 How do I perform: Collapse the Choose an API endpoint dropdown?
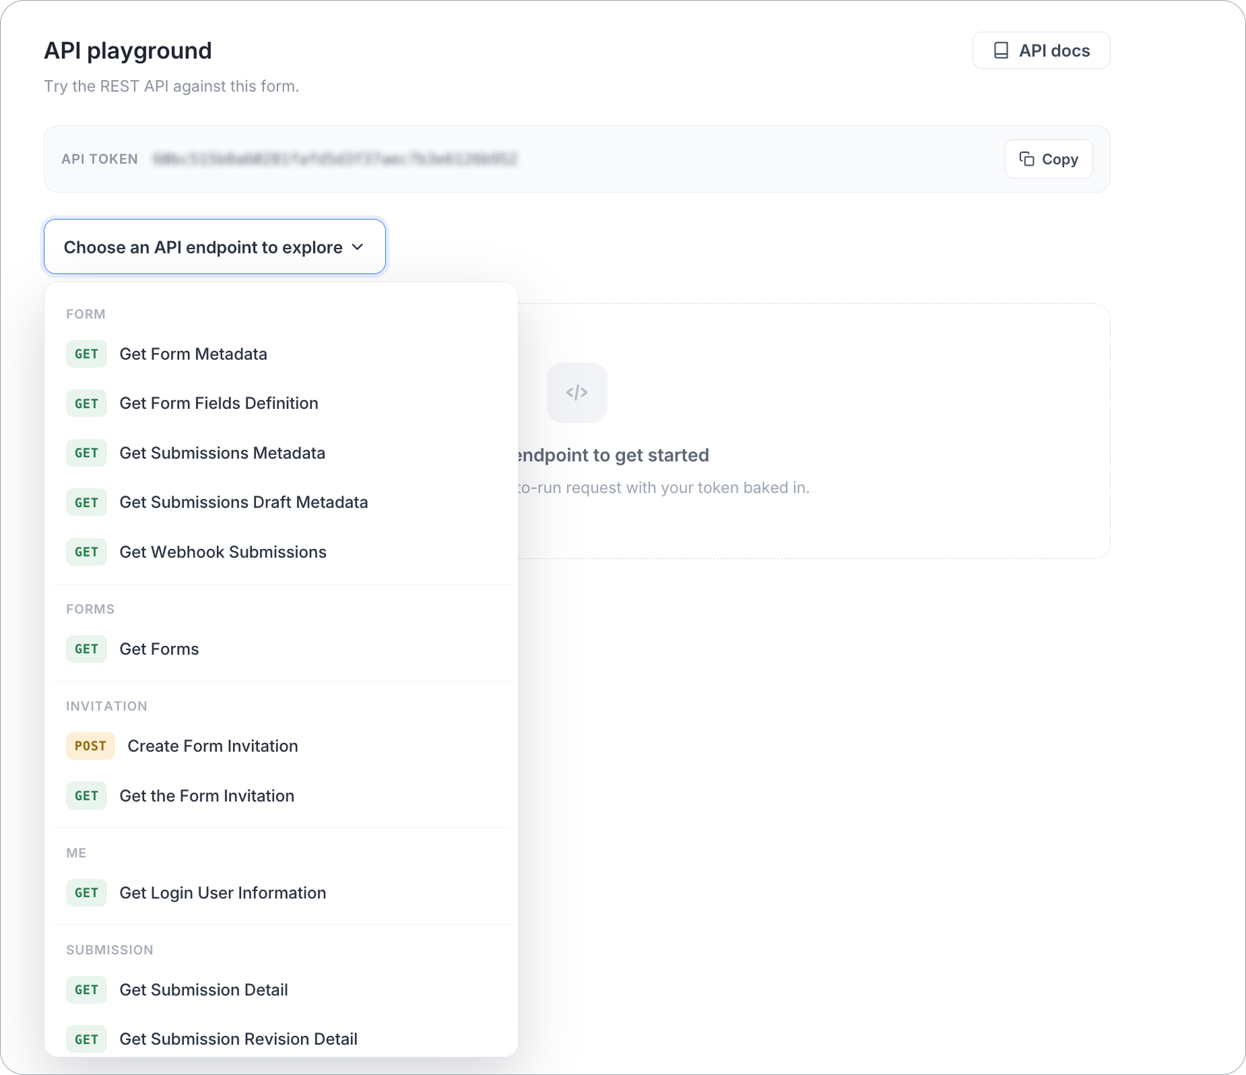(215, 247)
